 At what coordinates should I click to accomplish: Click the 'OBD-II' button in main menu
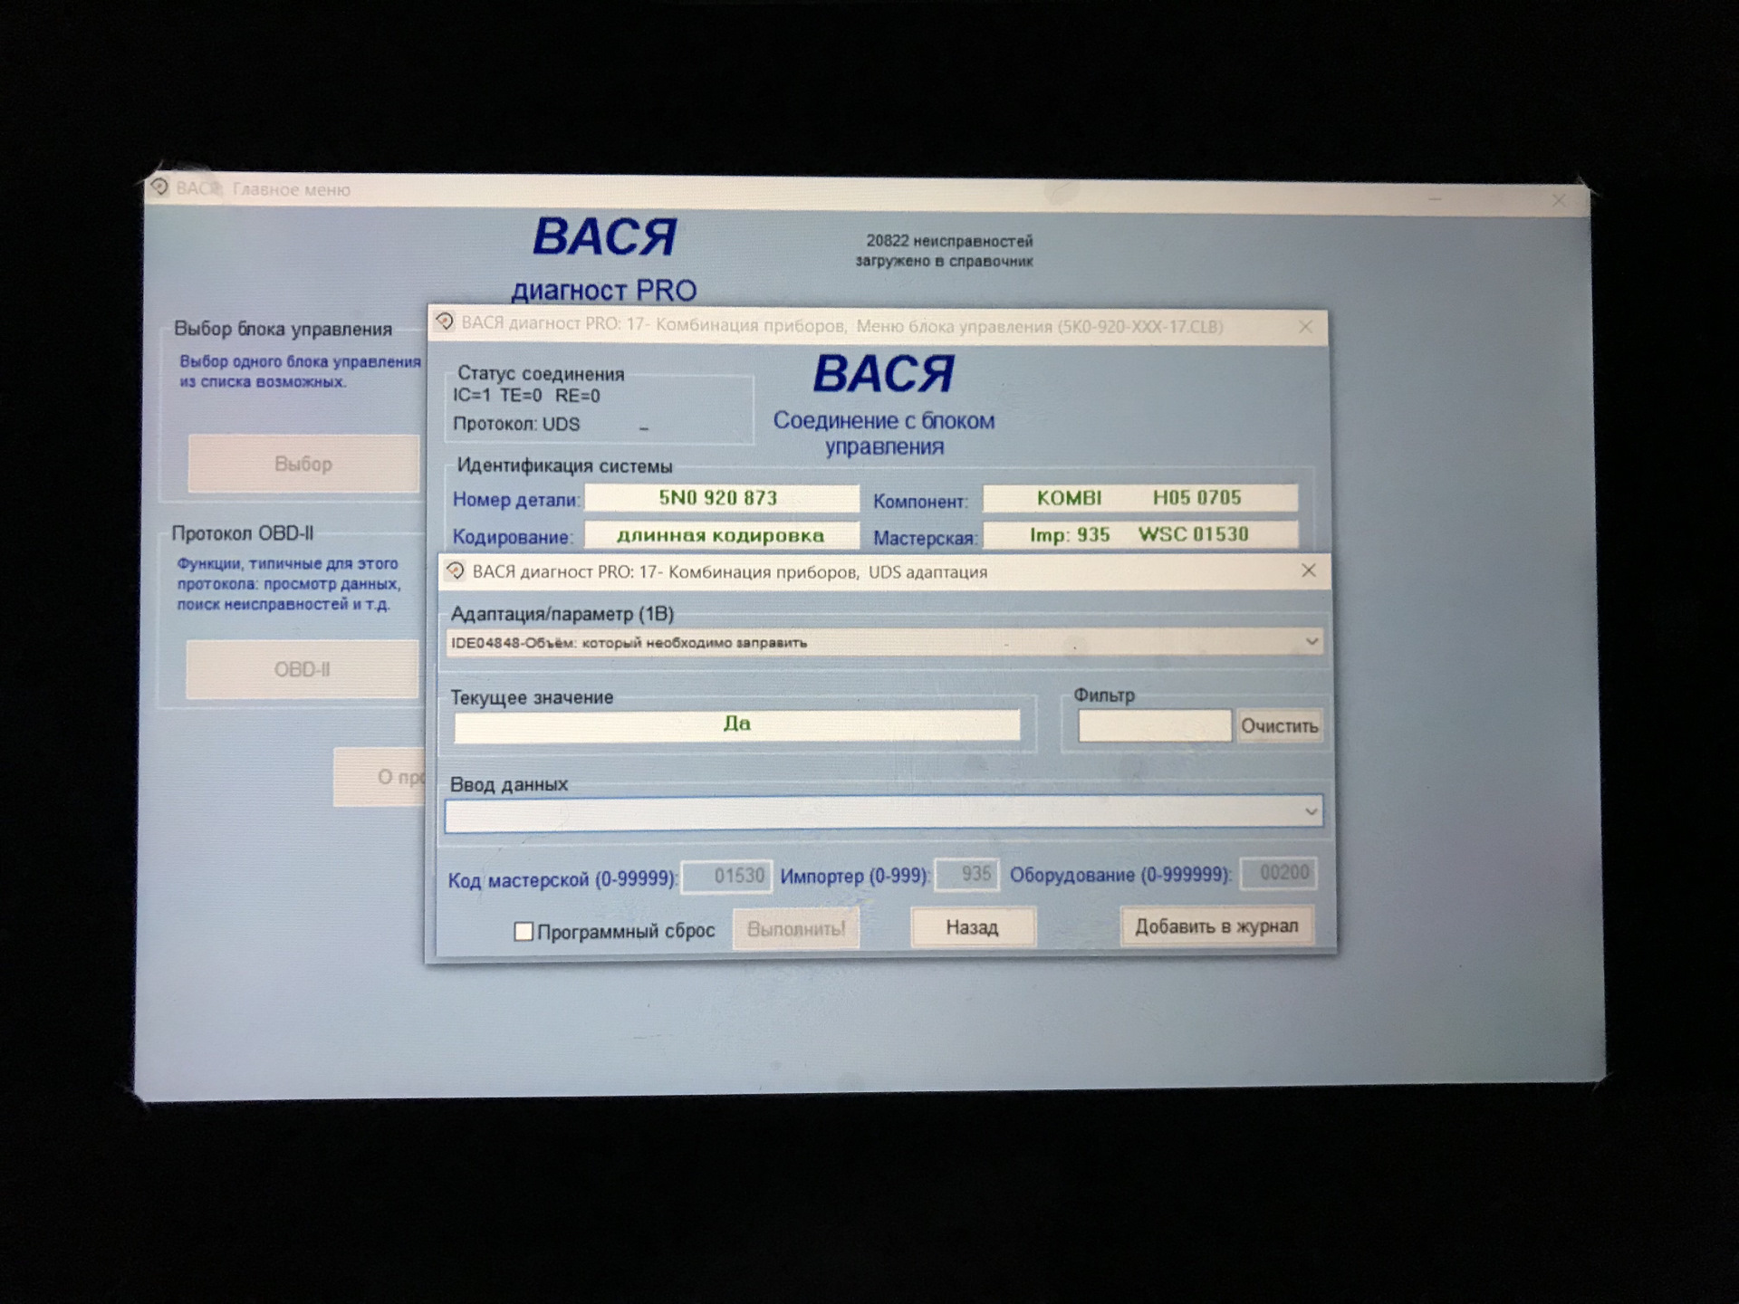pos(303,669)
